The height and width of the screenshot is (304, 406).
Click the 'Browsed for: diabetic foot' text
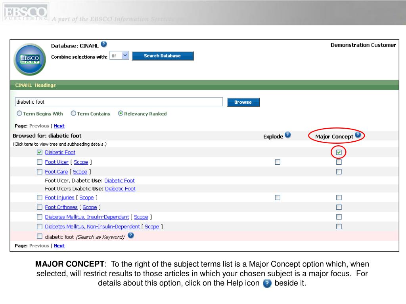click(47, 136)
